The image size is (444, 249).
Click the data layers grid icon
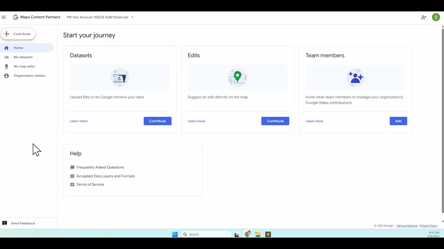pos(72,176)
